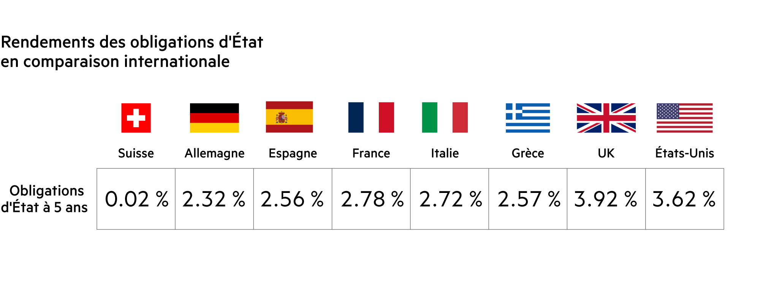Click the 0.02 % yield cell

pyautogui.click(x=136, y=199)
